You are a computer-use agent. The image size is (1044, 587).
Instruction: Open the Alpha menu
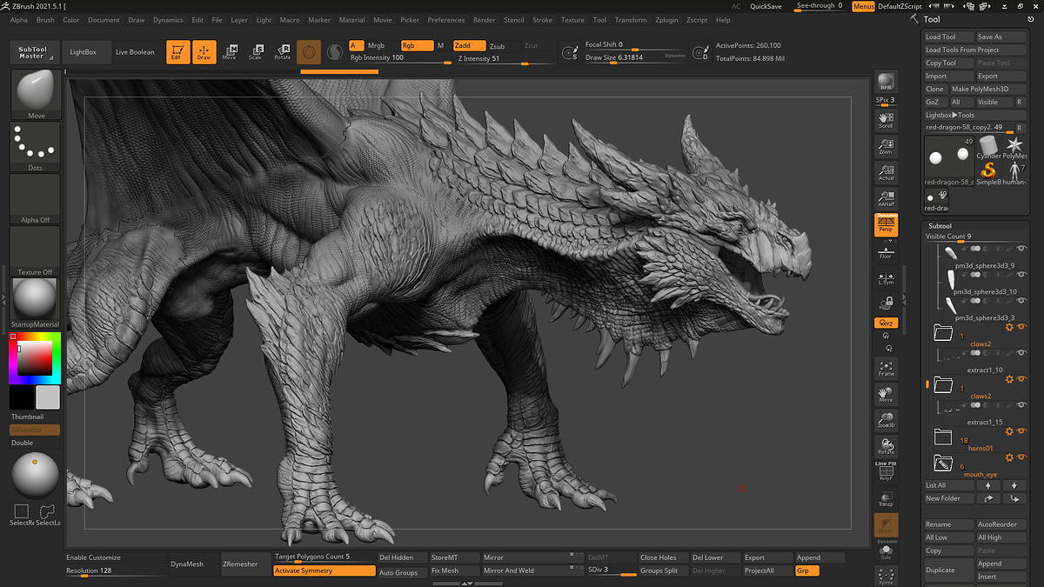[19, 20]
